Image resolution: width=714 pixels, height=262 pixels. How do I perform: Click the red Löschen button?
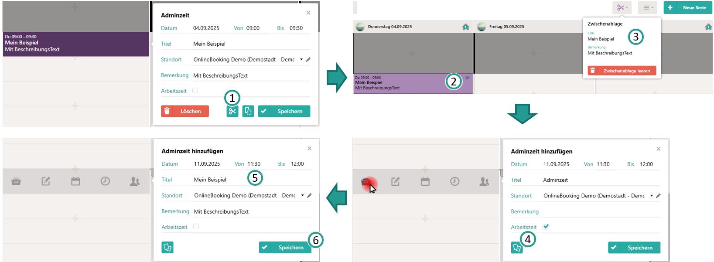tap(185, 112)
